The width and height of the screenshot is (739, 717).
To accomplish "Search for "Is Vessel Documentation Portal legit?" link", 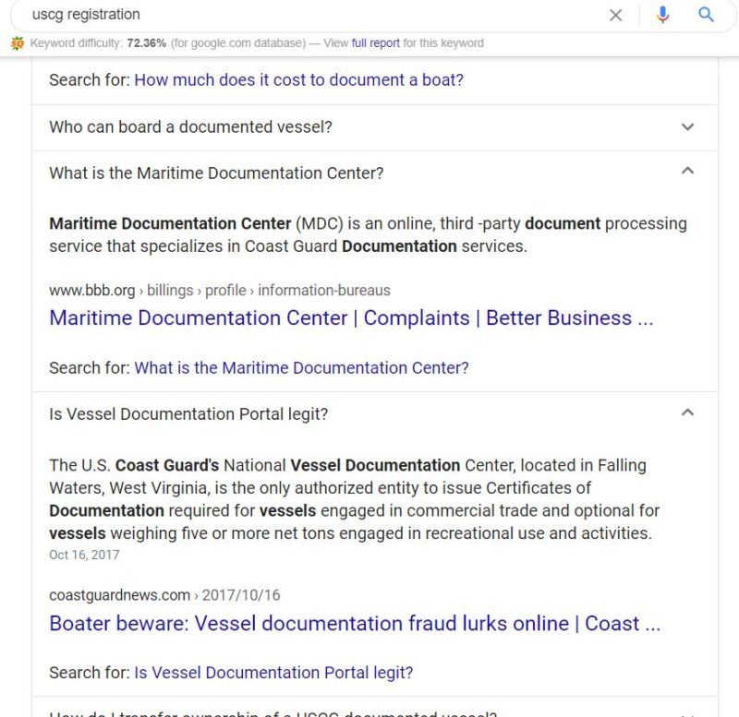I will tap(273, 673).
